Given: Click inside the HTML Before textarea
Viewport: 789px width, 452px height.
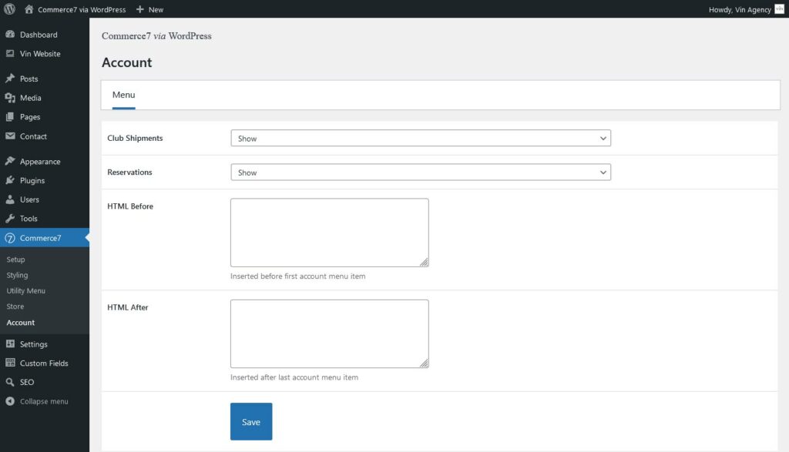Looking at the screenshot, I should point(329,231).
